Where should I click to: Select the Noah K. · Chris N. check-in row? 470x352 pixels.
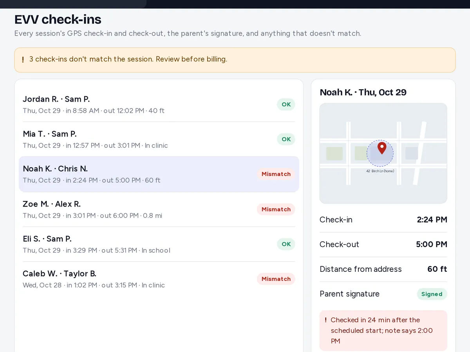coord(159,174)
